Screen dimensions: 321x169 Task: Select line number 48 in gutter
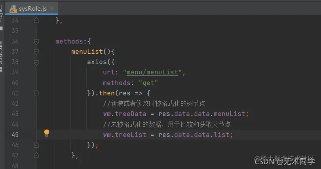coord(15,165)
